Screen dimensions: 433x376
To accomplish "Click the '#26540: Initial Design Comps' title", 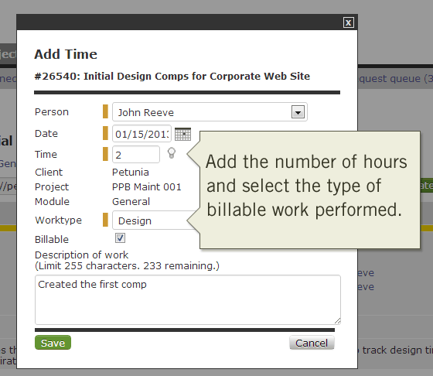I will pos(172,77).
